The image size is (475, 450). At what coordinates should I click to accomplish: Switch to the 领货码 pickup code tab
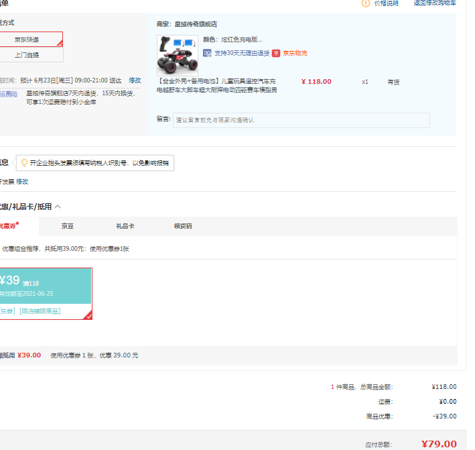pyautogui.click(x=183, y=226)
